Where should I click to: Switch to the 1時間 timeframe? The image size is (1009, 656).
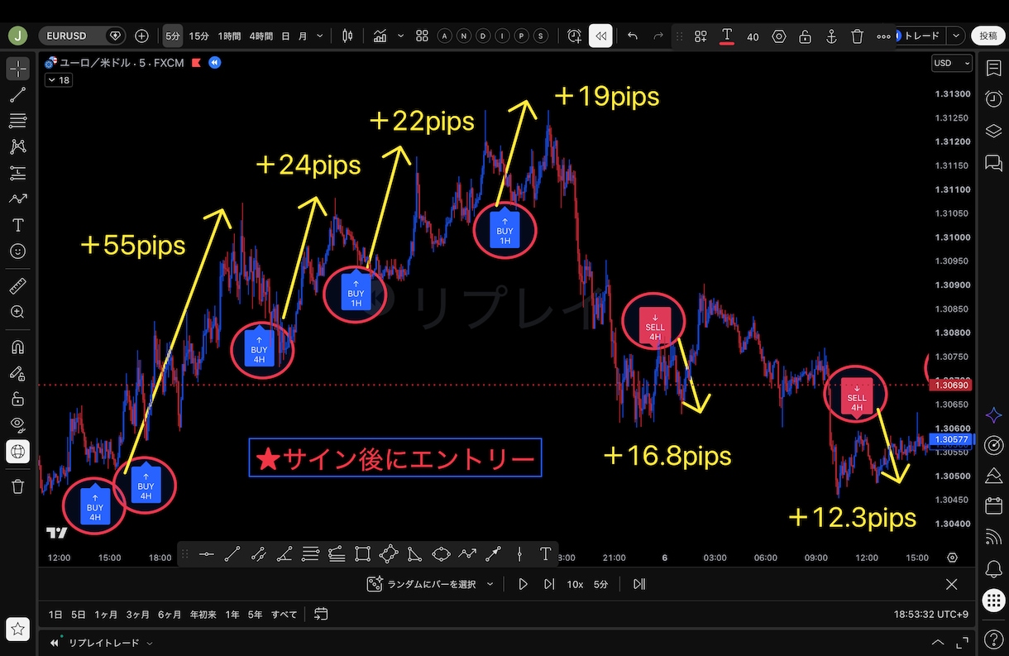tap(230, 36)
